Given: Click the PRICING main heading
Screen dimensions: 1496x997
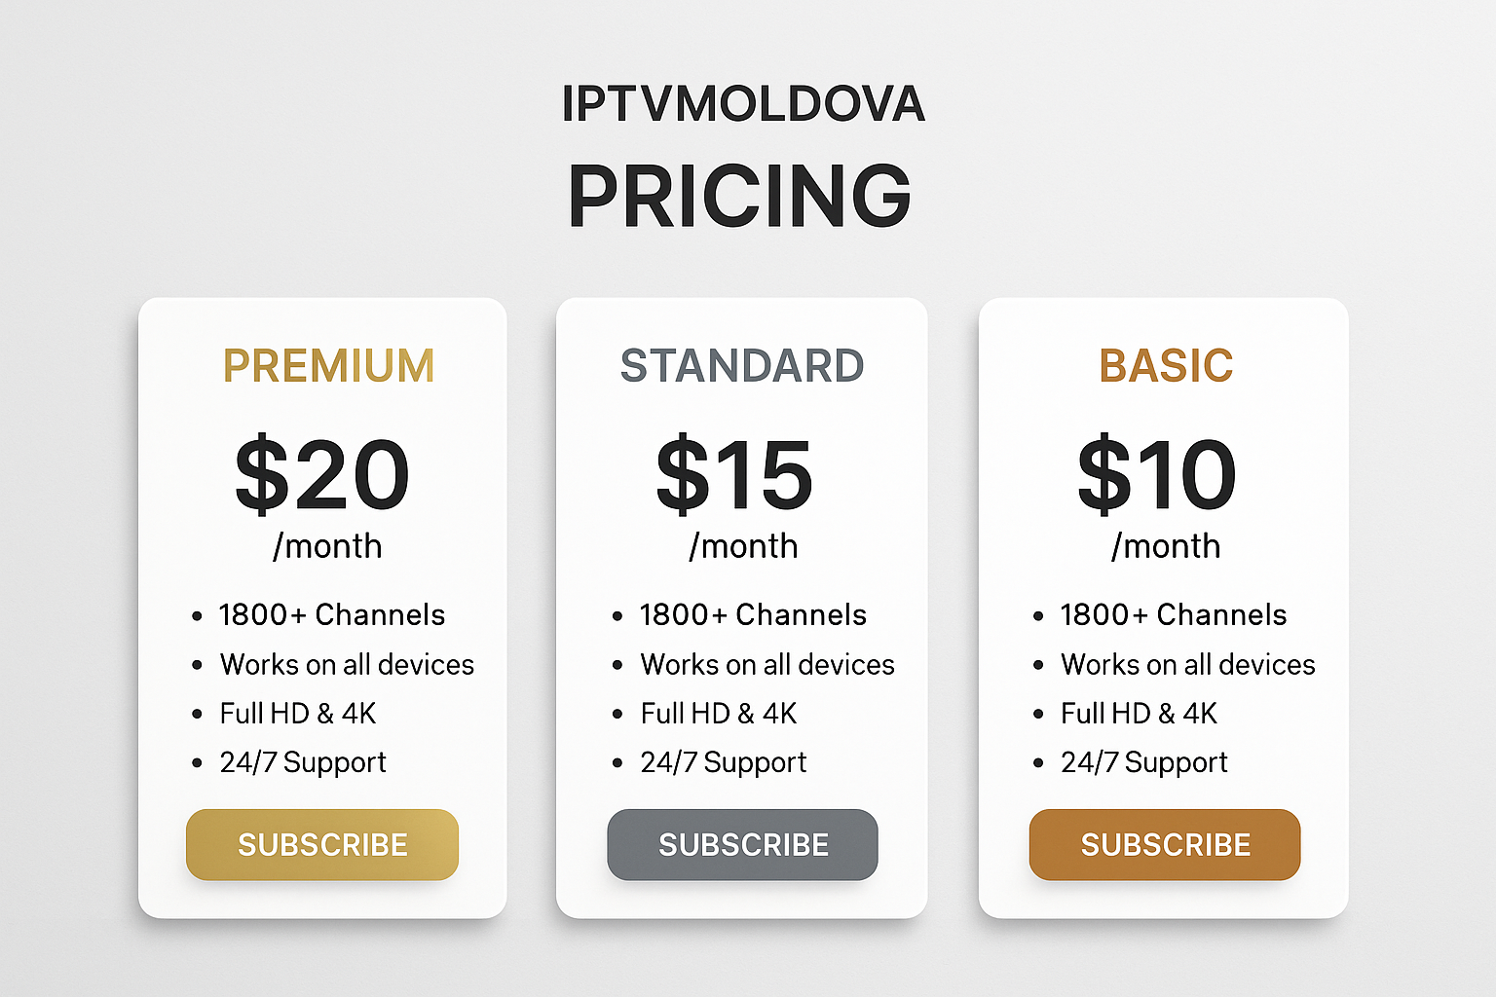Looking at the screenshot, I should click(x=740, y=195).
